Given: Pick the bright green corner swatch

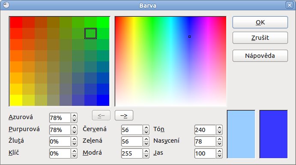Looking at the screenshot, I should click(103, 22).
